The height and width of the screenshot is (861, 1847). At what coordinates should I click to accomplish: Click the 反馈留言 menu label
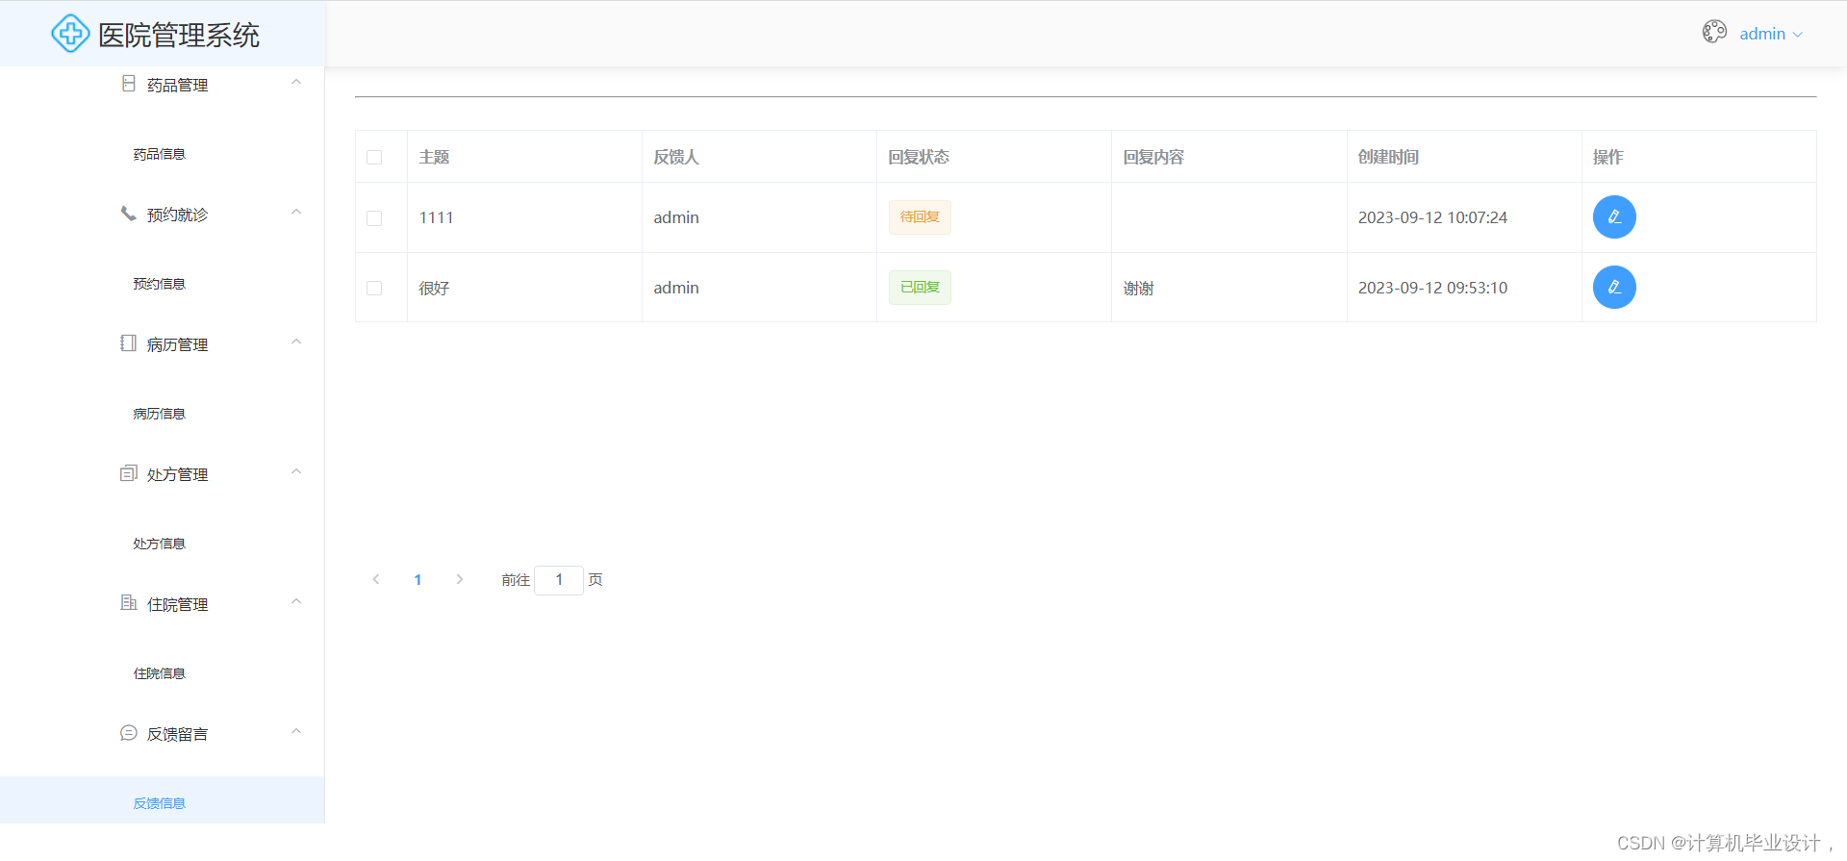(177, 734)
